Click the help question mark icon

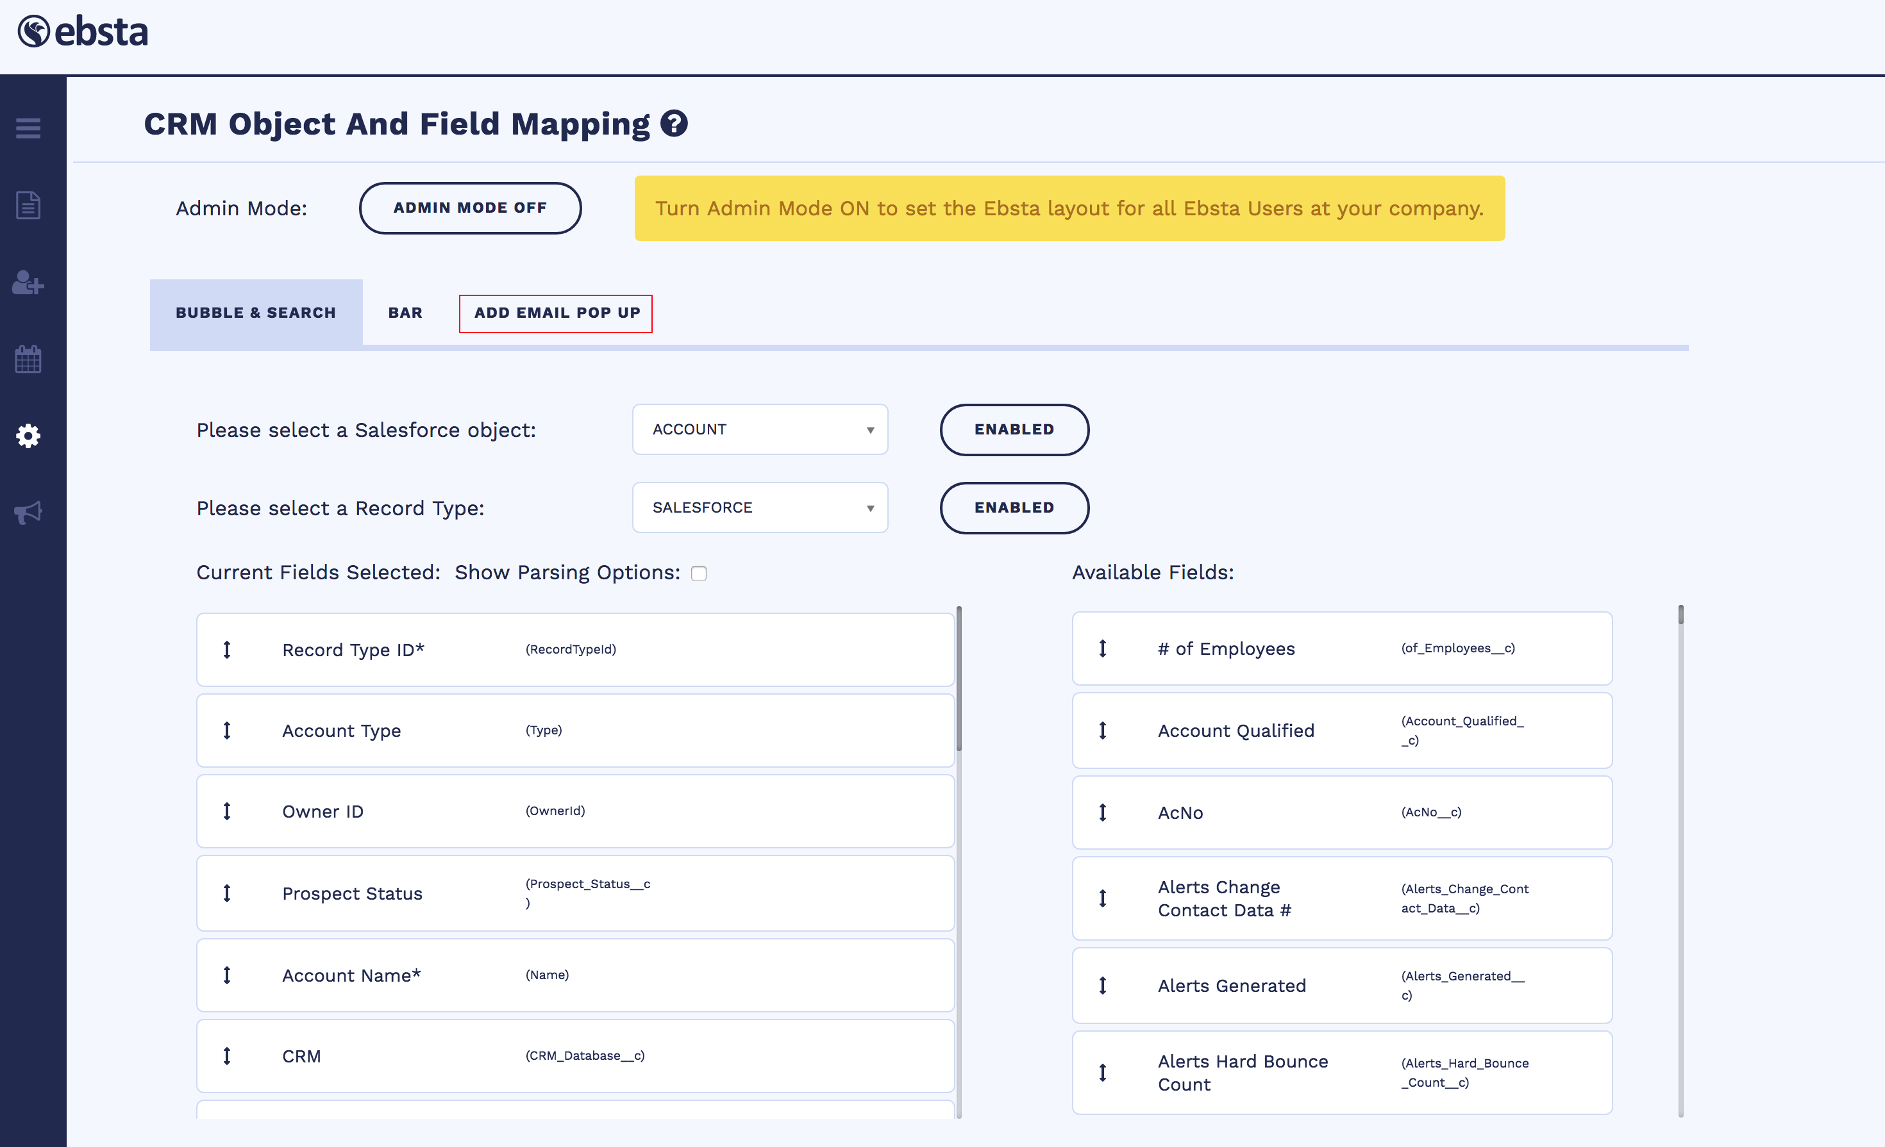(674, 124)
